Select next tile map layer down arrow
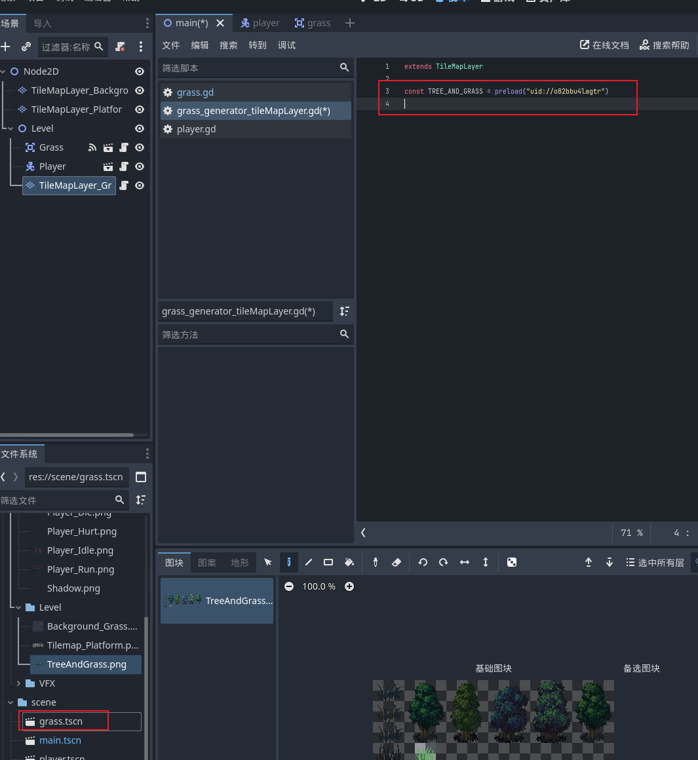This screenshot has width=698, height=760. pos(610,562)
